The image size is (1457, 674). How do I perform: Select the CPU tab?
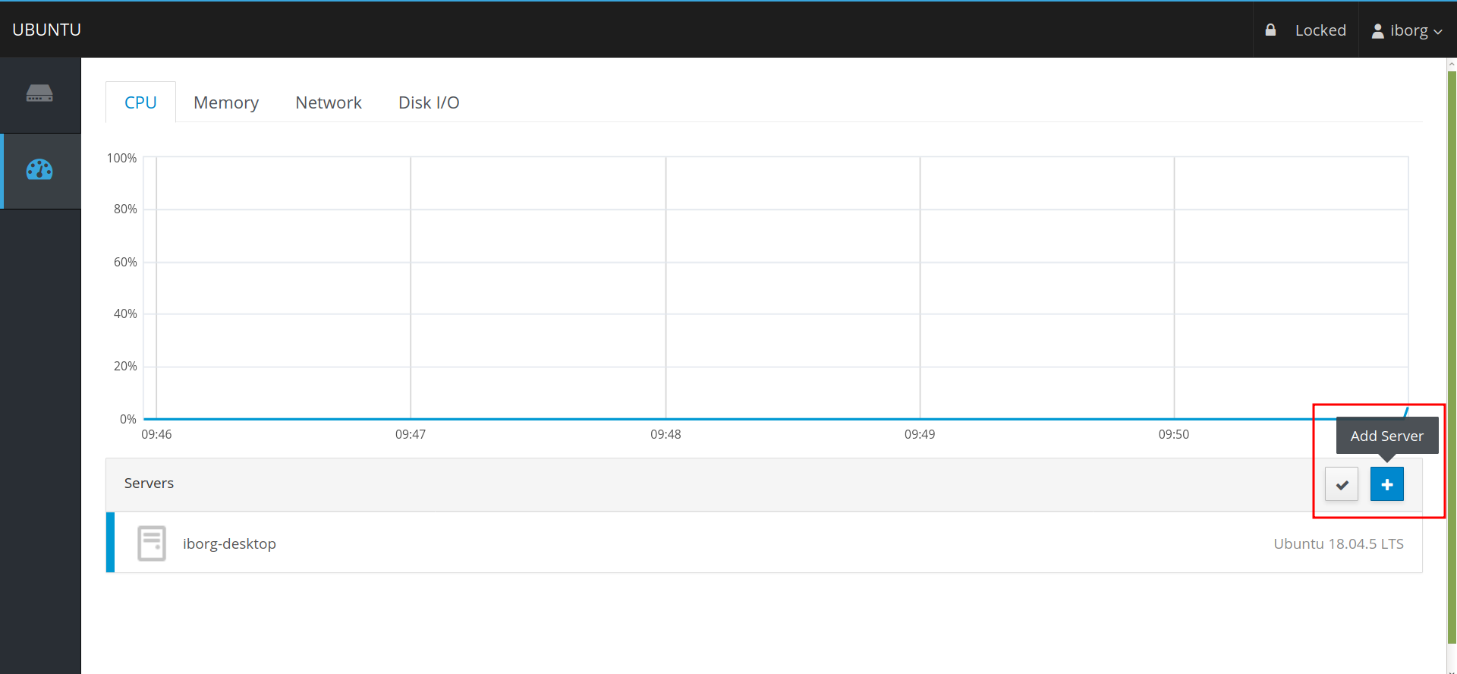pyautogui.click(x=140, y=102)
